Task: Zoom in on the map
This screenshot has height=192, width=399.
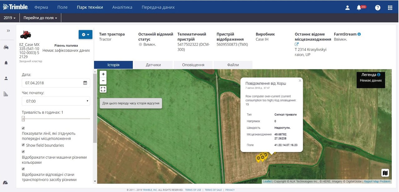Action: tap(103, 74)
